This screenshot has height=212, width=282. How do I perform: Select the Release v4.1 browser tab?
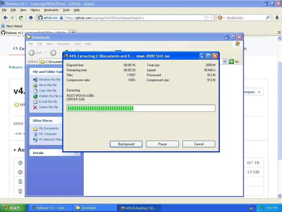coord(34,33)
